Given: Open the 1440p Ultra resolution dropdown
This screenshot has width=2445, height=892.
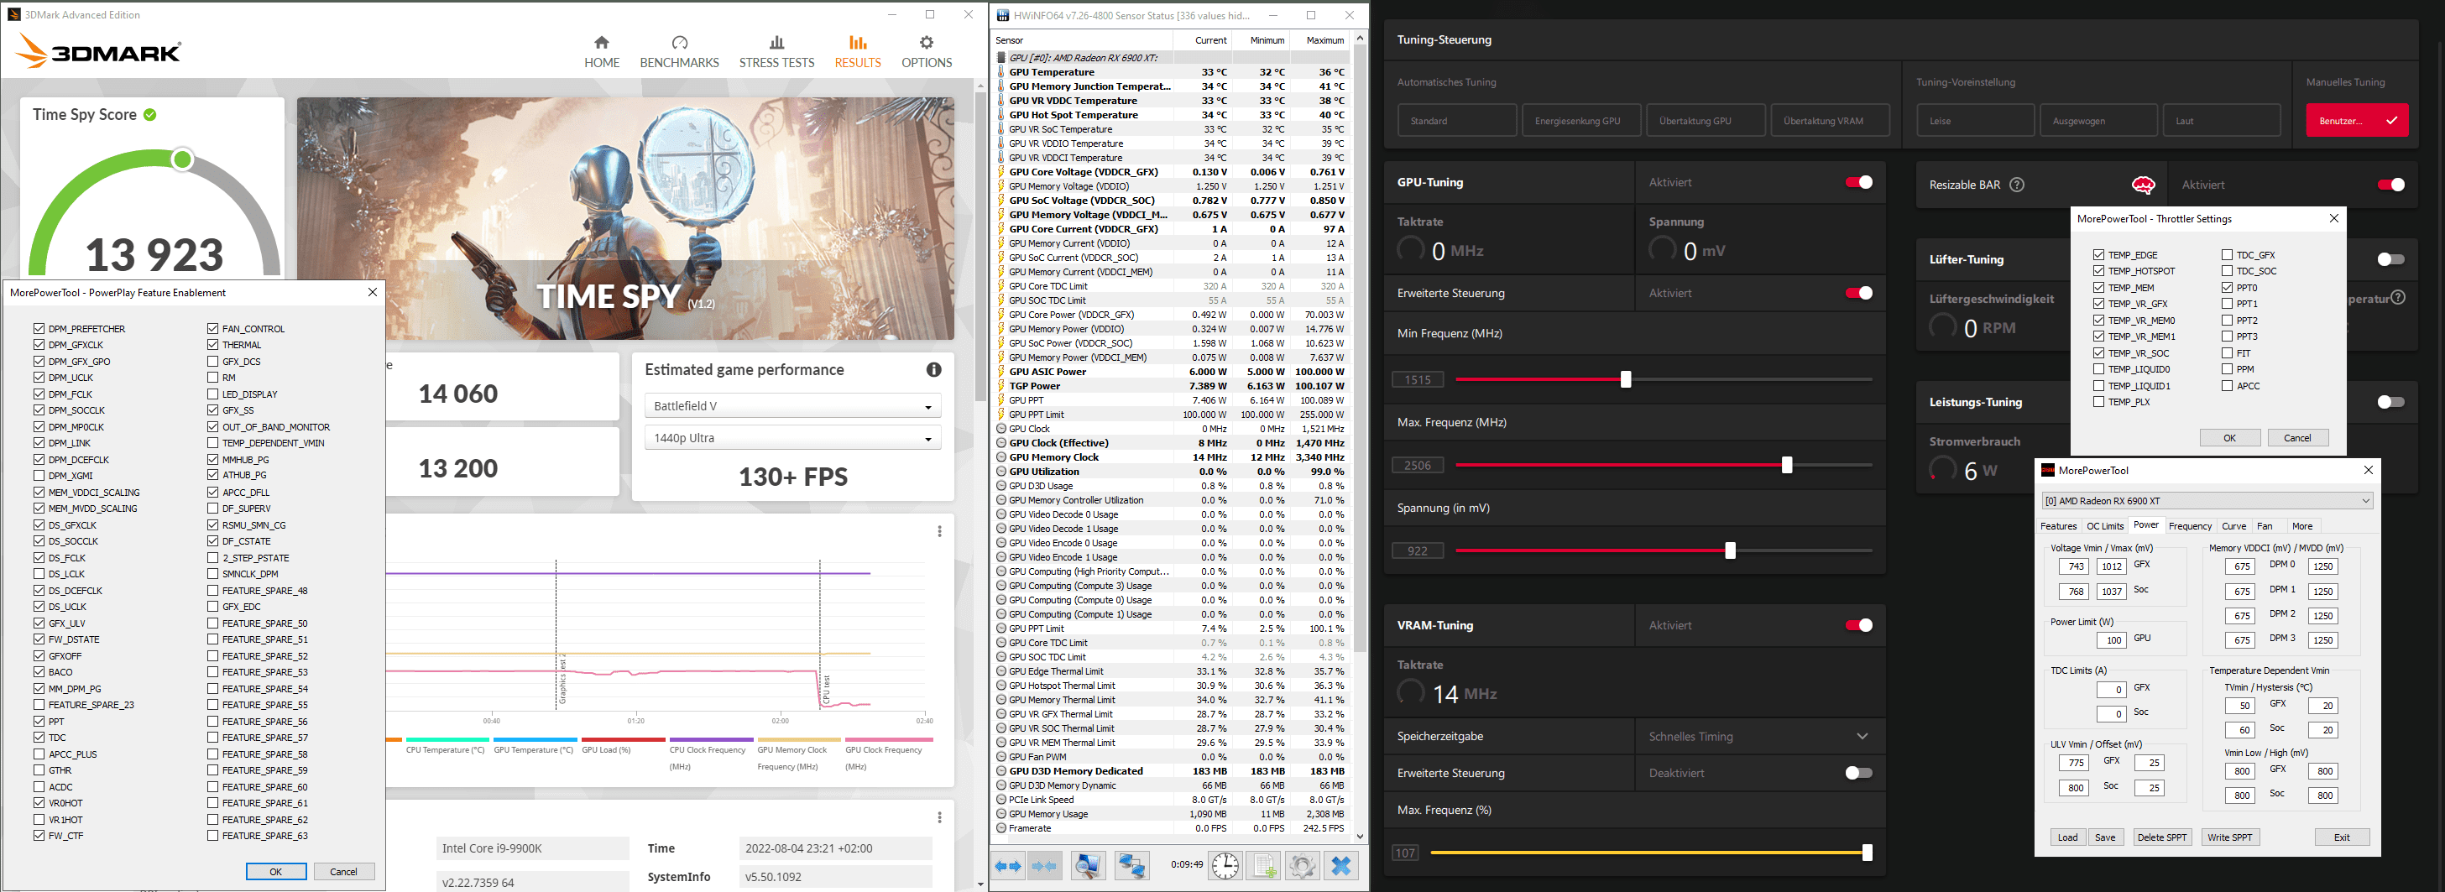Looking at the screenshot, I should click(x=792, y=438).
